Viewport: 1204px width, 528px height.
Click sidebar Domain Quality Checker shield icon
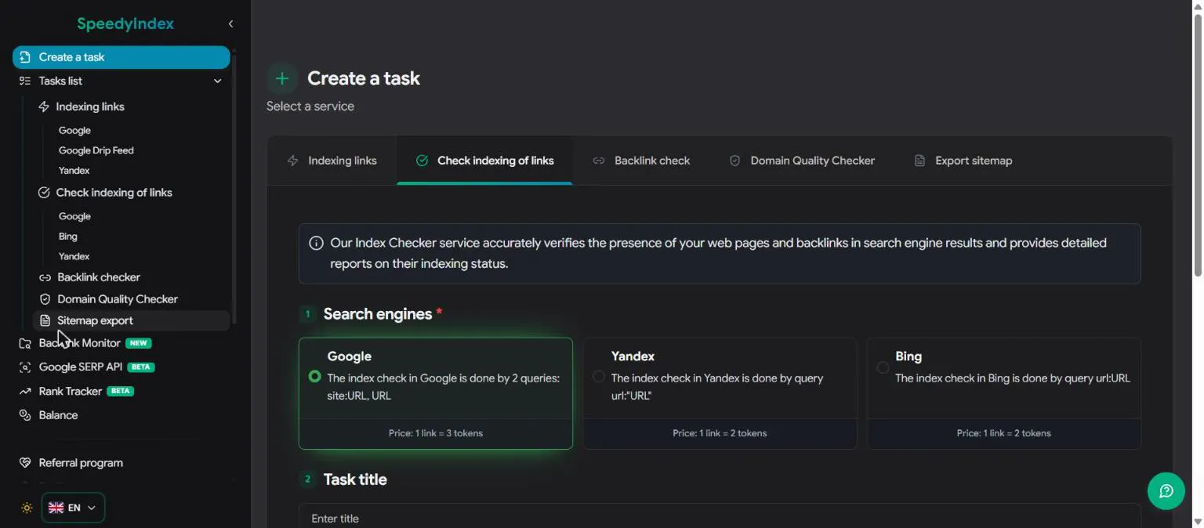click(45, 299)
